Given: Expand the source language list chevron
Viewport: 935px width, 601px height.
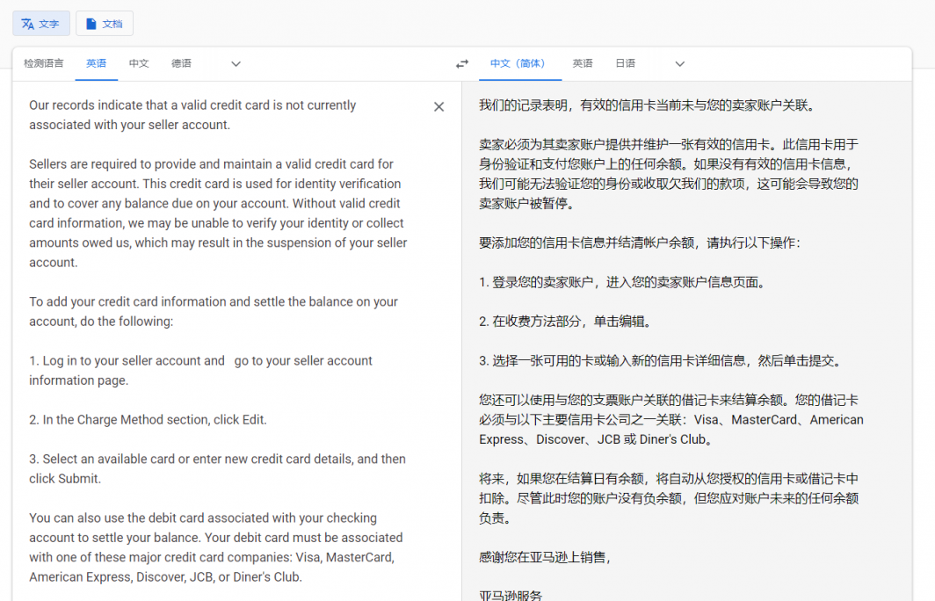Looking at the screenshot, I should click(x=236, y=64).
